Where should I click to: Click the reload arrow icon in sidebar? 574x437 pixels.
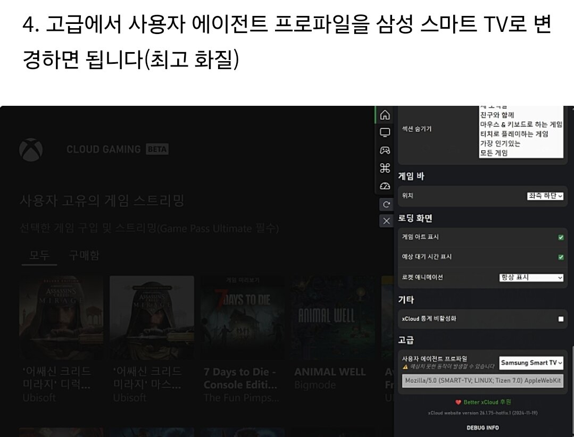386,205
